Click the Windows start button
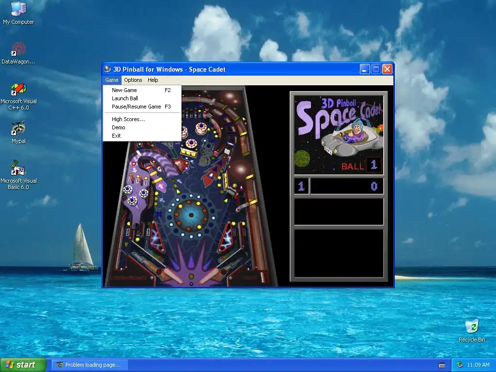496x372 pixels. [23, 365]
